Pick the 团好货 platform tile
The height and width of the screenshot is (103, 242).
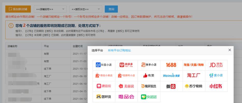tap(104, 97)
